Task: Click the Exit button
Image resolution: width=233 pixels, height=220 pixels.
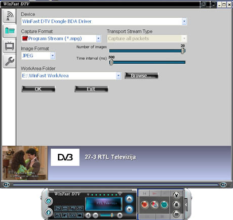Action: [91, 89]
